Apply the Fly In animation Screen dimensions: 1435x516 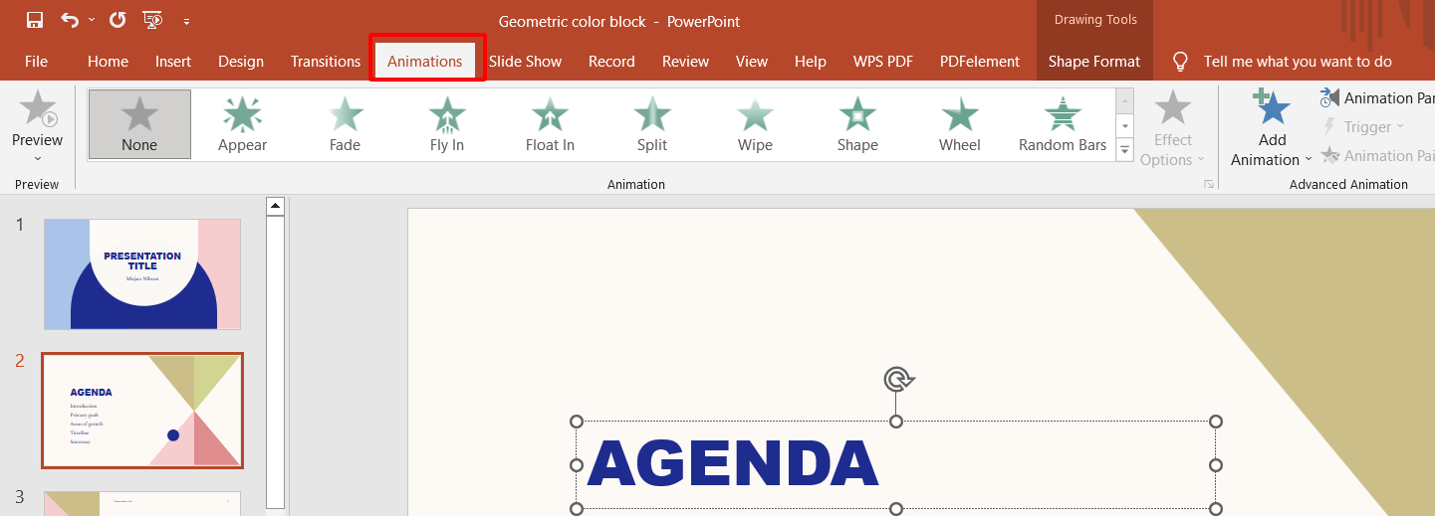(x=447, y=124)
